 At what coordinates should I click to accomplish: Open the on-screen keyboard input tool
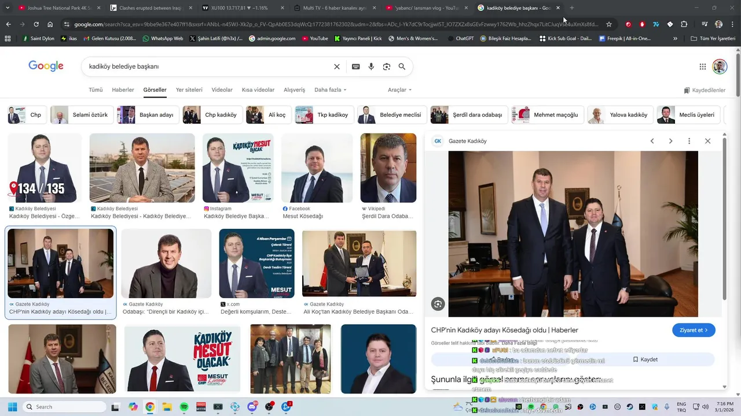(356, 66)
